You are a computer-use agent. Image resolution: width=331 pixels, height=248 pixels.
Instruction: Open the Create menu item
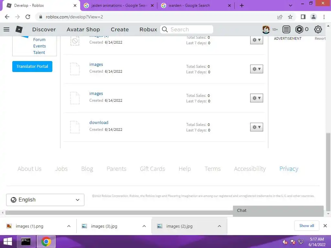click(x=120, y=29)
